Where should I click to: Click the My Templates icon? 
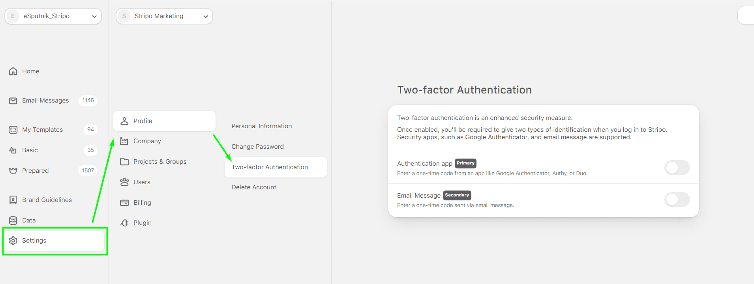tap(13, 130)
